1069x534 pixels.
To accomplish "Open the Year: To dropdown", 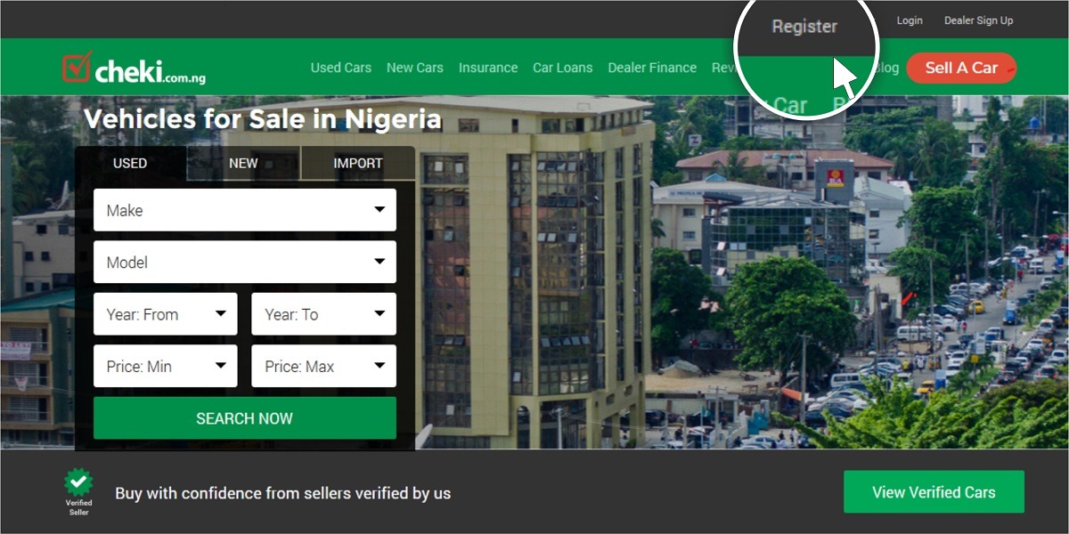I will click(x=324, y=314).
